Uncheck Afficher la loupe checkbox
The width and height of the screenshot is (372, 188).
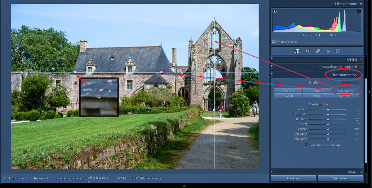pos(137,178)
